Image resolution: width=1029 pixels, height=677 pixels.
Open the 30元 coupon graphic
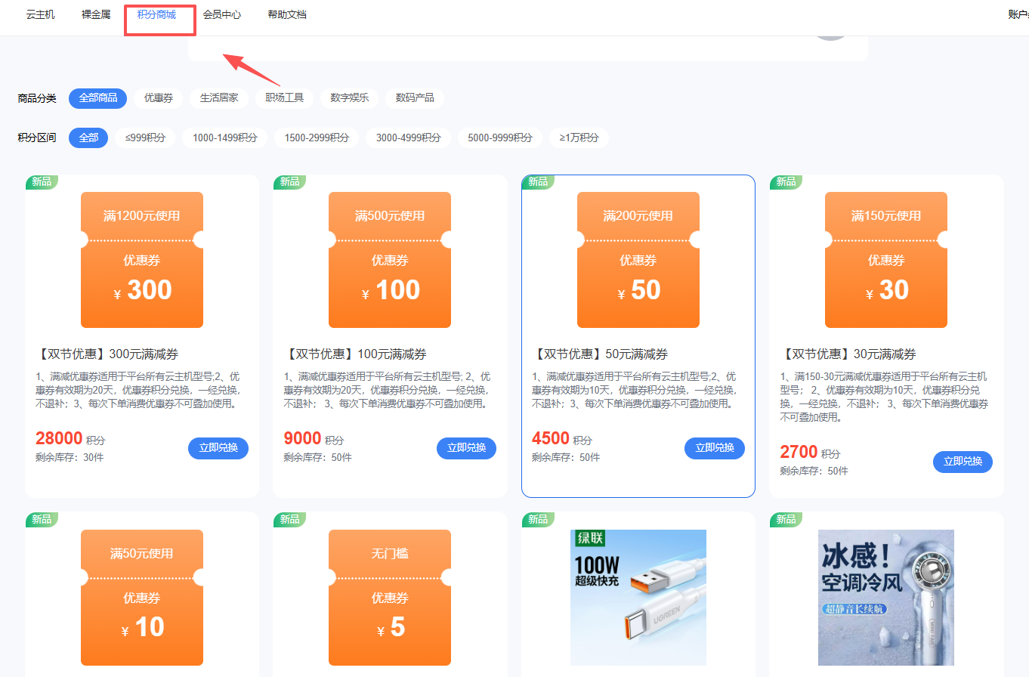[885, 260]
